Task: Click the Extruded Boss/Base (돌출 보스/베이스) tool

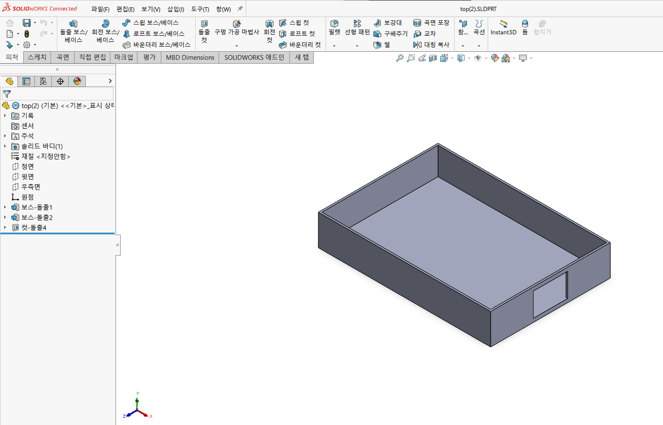Action: [73, 32]
